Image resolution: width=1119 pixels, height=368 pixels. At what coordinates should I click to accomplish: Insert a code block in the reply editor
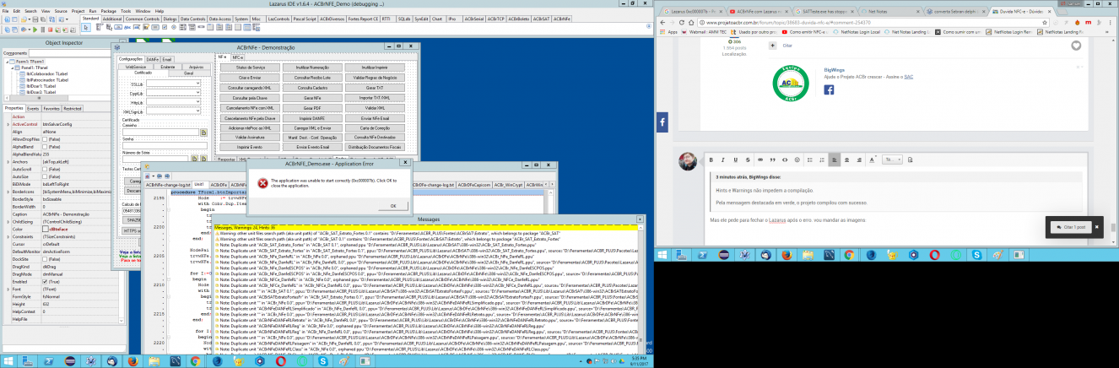785,160
